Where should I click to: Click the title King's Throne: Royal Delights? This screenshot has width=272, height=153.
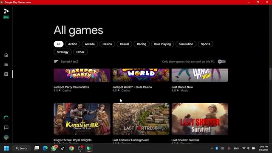click(73, 140)
